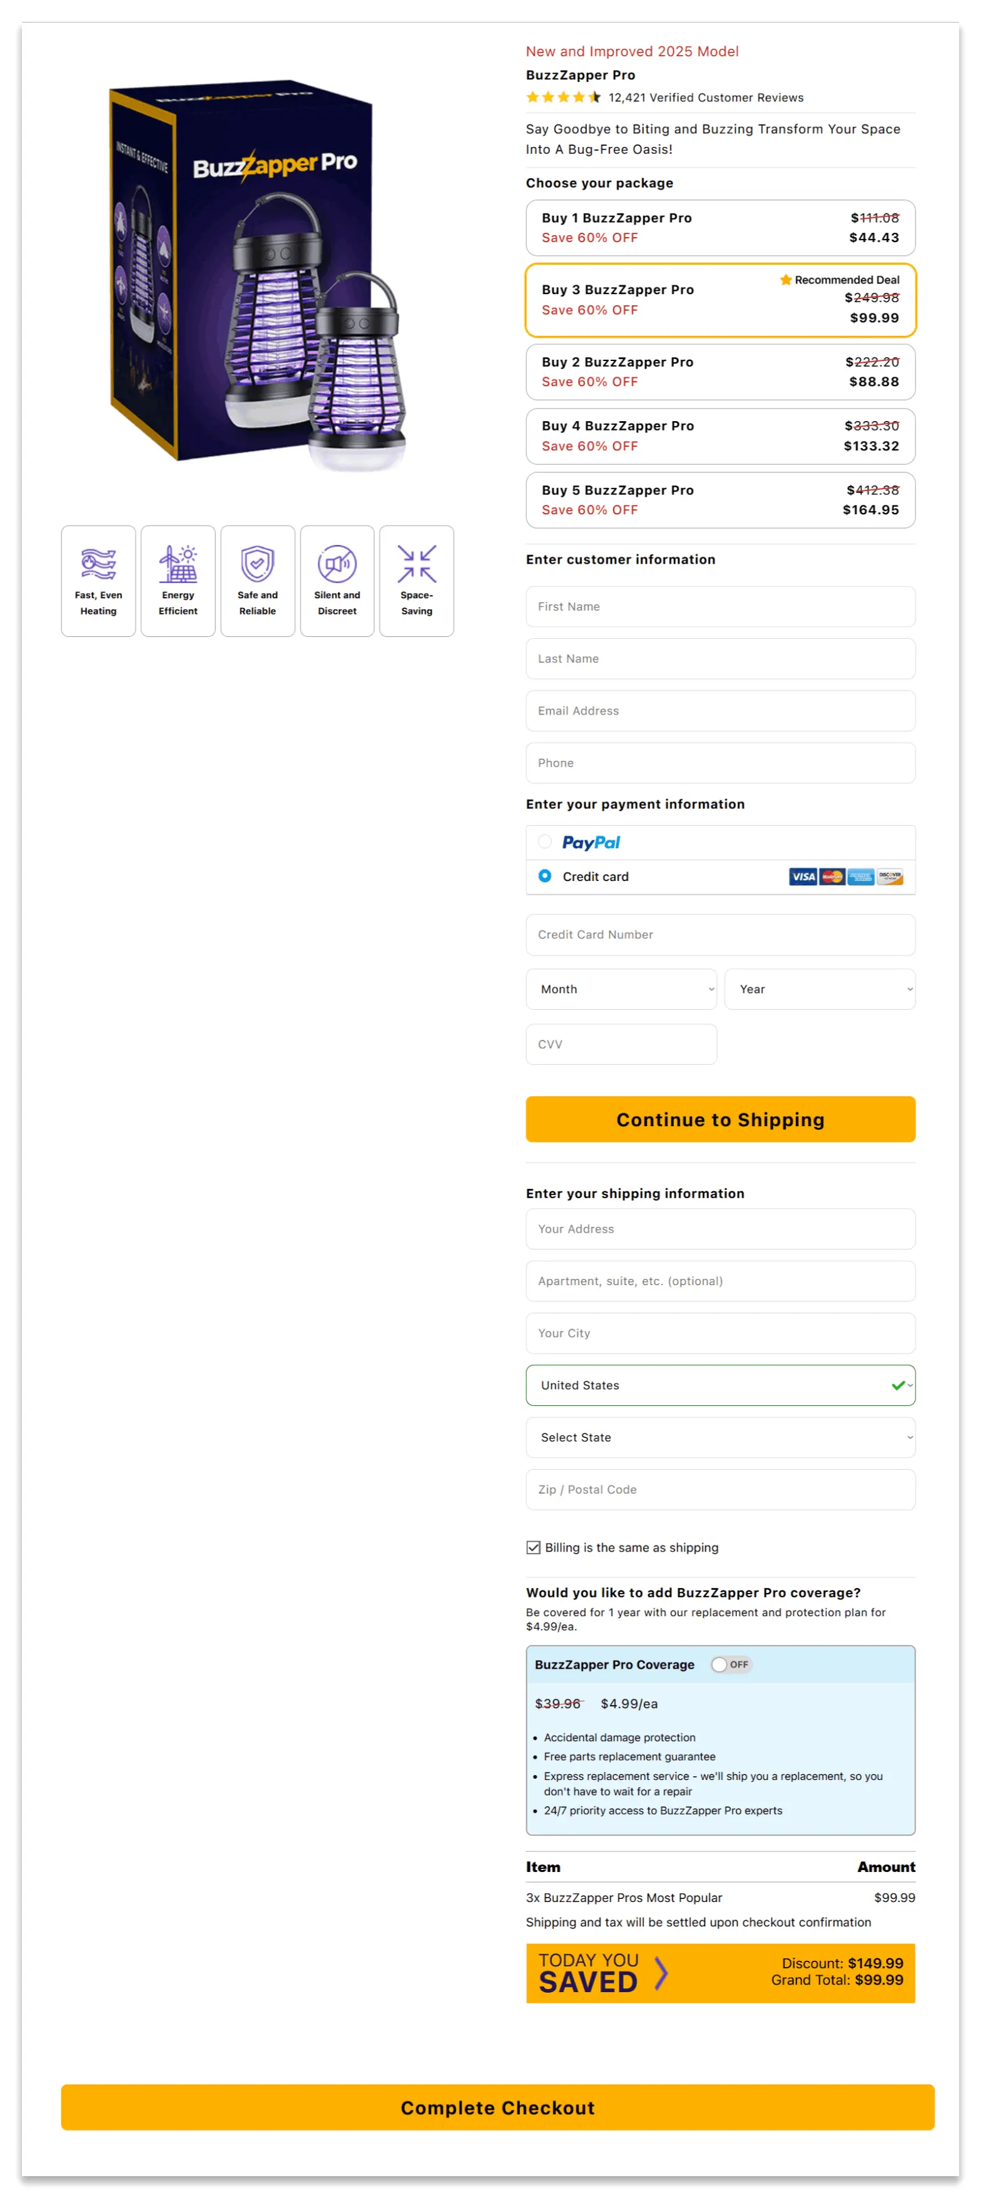Viewport: 981px width, 2198px height.
Task: Click the 'Discount: $149.99' text
Action: tap(842, 1963)
